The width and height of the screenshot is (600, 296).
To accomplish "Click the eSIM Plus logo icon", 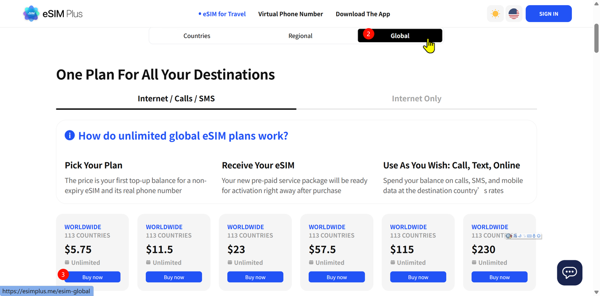I will click(x=31, y=14).
